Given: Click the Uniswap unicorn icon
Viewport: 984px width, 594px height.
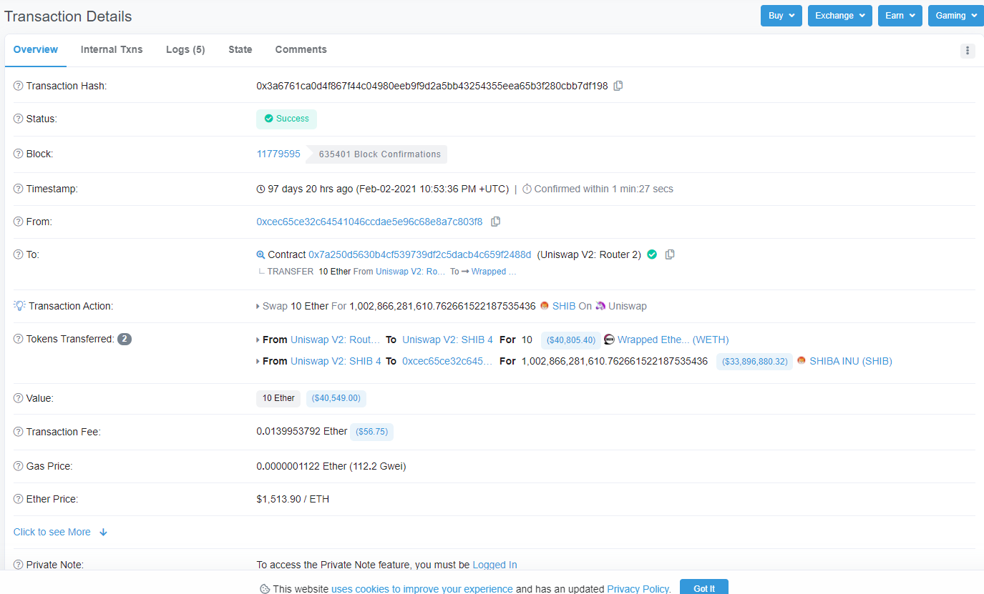Looking at the screenshot, I should [x=600, y=306].
